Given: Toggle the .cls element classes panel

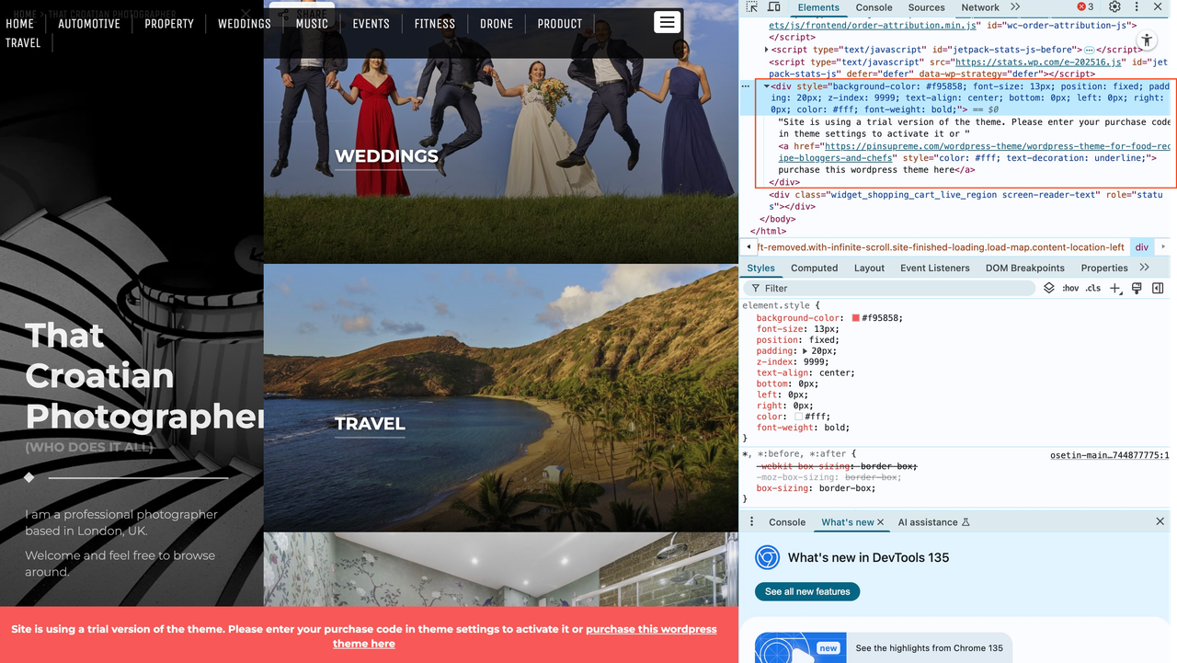Looking at the screenshot, I should point(1092,288).
